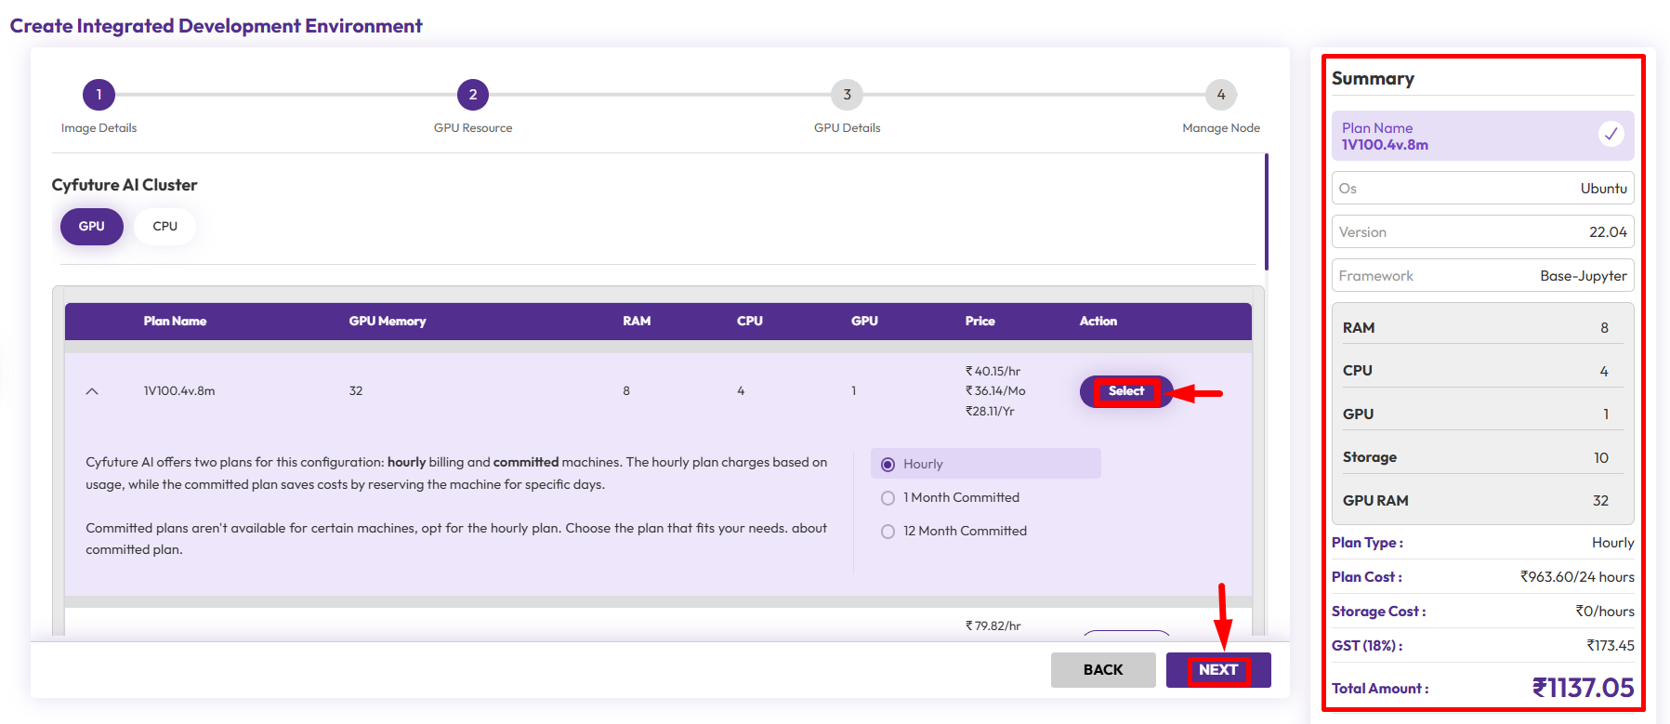
Task: Click the vertical scrollbar beside the plan list
Action: [x=1266, y=212]
